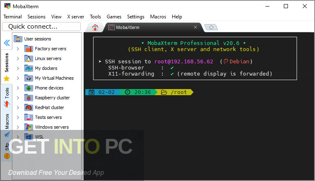Open the Sessions menu
The height and width of the screenshot is (181, 315).
(37, 17)
